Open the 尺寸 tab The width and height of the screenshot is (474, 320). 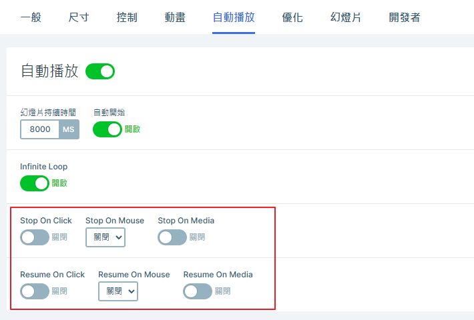pos(79,17)
